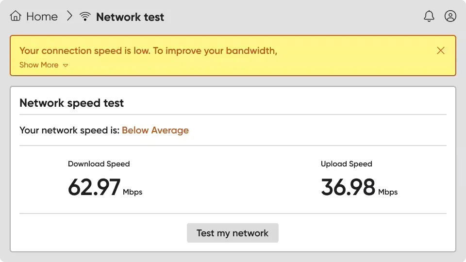
Task: Click the Download Speed label
Action: [99, 164]
